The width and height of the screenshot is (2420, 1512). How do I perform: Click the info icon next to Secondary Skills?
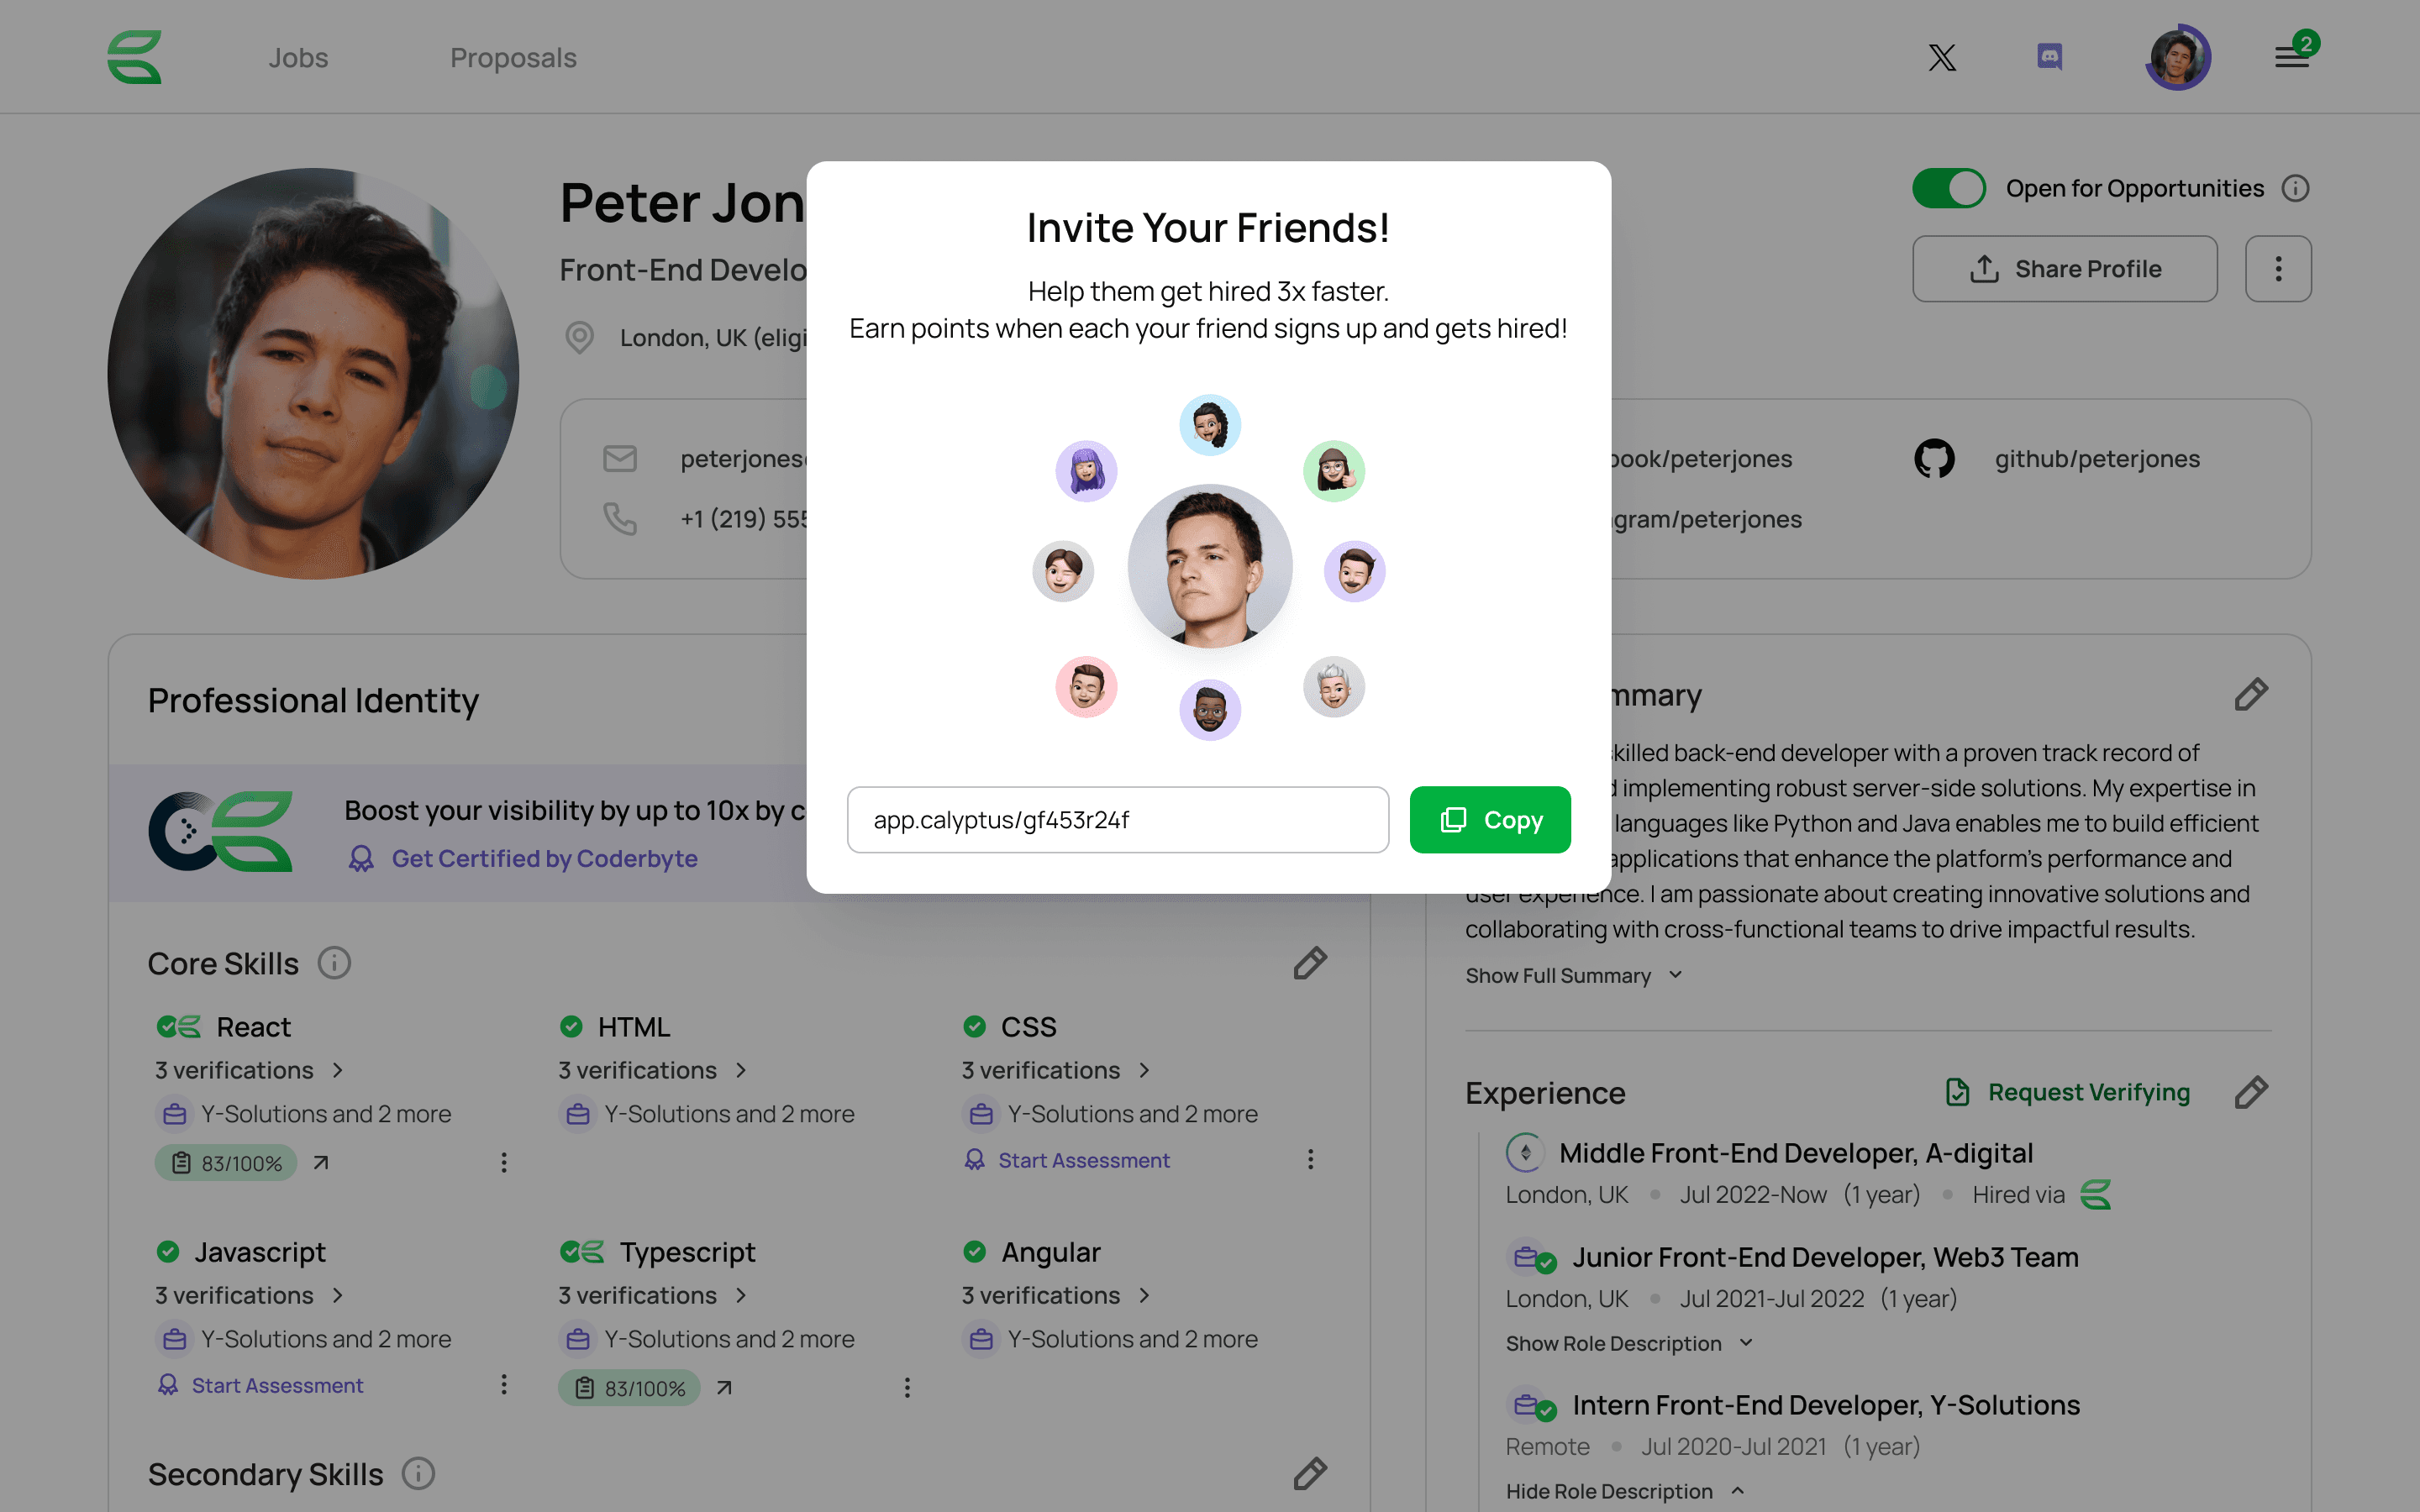coord(418,1473)
